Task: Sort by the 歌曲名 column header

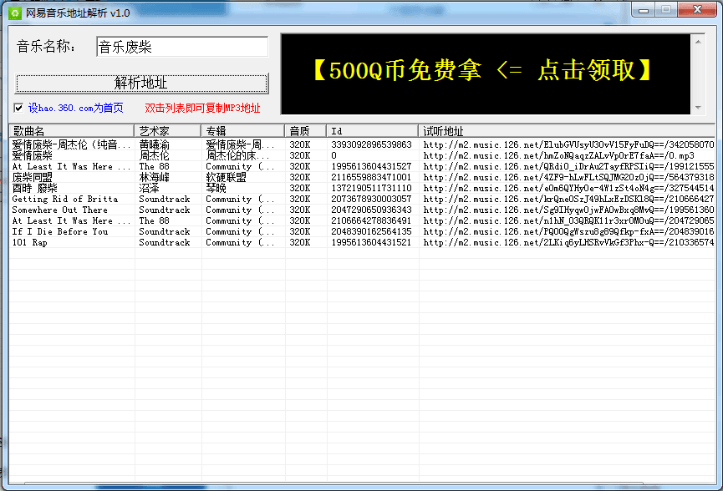Action: click(71, 131)
